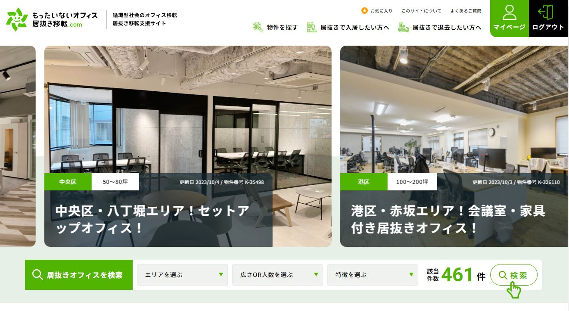This screenshot has width=569, height=311.
Task: Open the このサイトについて menu link
Action: tap(421, 11)
